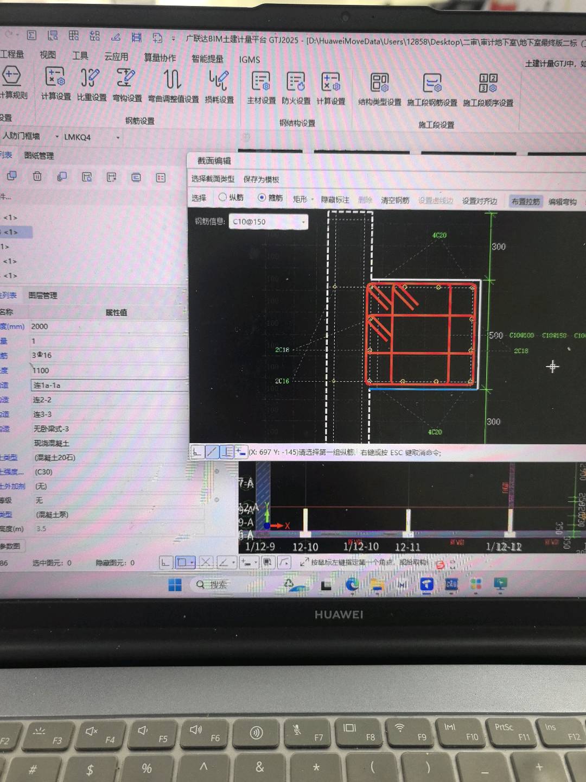Open 计算设置 in the 钢筋设置 group

(x=55, y=84)
